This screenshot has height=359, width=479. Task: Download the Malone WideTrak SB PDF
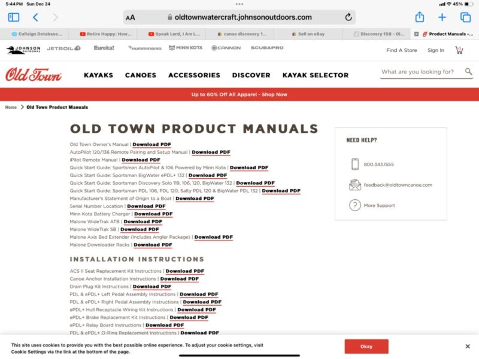pos(140,229)
